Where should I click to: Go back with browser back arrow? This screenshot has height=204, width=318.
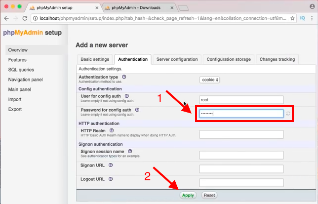(x=6, y=18)
